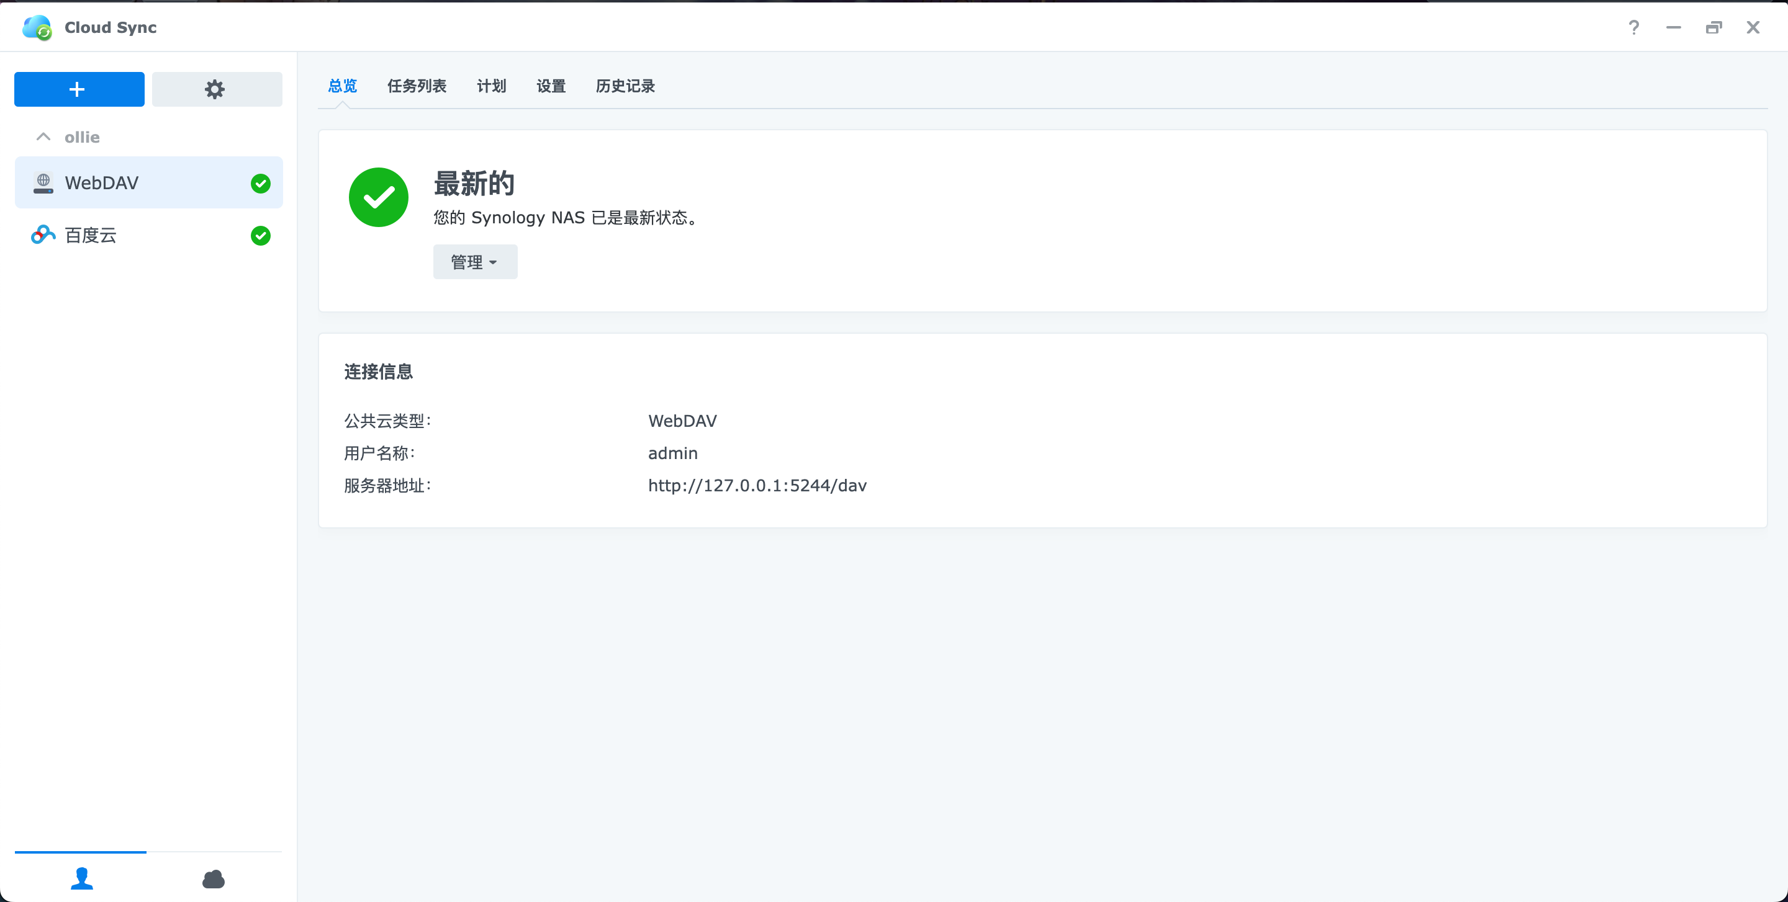Click the 百度云 green status checkmark
Viewport: 1788px width, 902px height.
tap(260, 236)
